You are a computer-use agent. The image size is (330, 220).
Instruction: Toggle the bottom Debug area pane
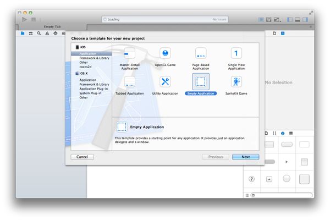[x=298, y=20]
